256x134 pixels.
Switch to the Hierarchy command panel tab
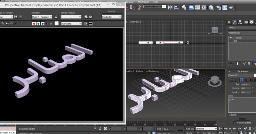coord(240,22)
